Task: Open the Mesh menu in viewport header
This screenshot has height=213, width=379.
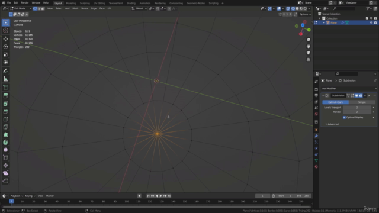Action: [x=75, y=8]
